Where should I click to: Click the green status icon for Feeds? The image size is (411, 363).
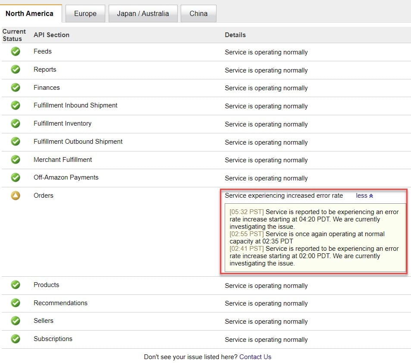click(x=16, y=51)
